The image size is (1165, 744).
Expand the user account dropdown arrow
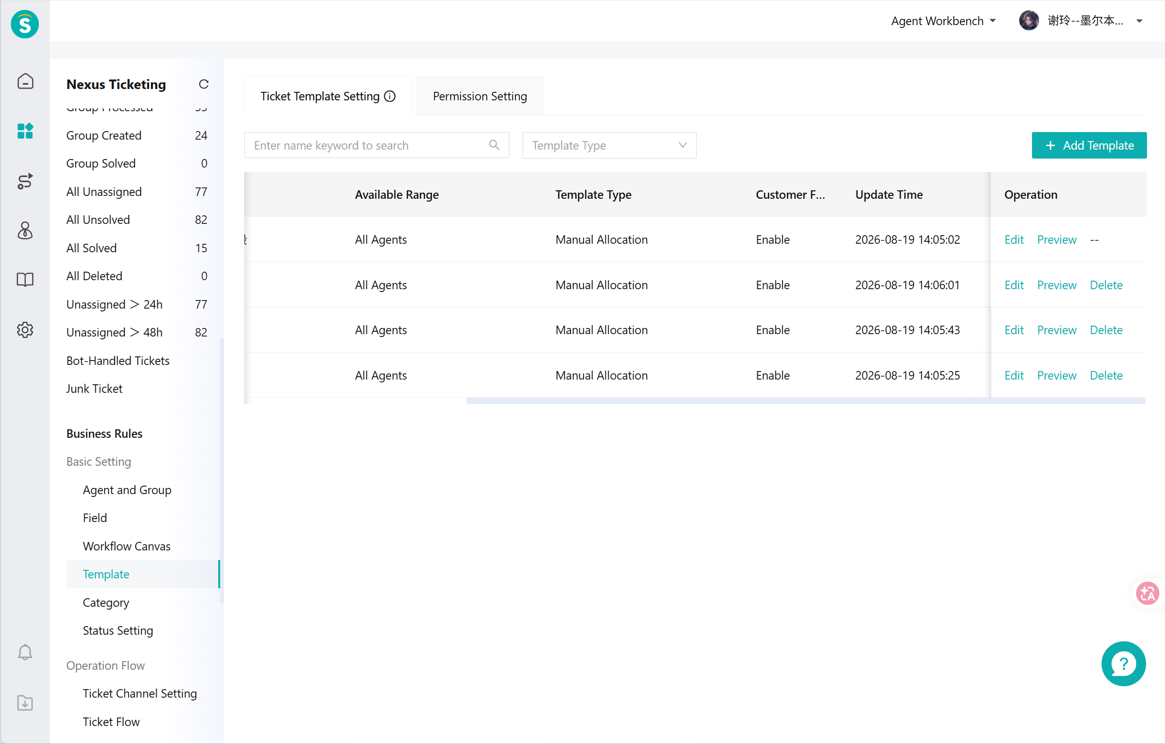point(1139,21)
